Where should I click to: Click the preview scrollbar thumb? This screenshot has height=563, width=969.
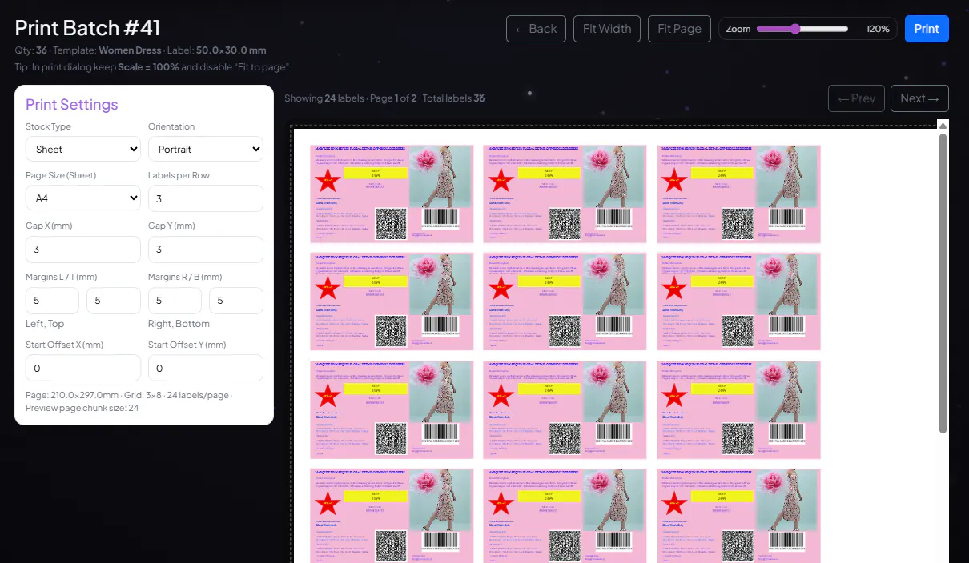[x=943, y=283]
